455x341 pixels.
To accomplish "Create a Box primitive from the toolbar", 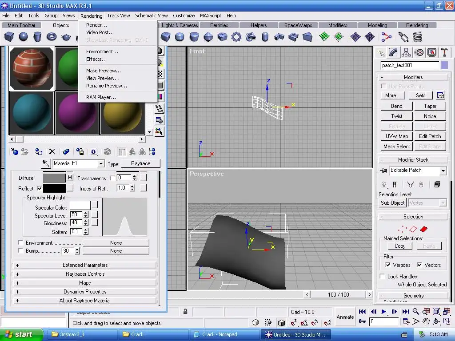I will point(9,37).
